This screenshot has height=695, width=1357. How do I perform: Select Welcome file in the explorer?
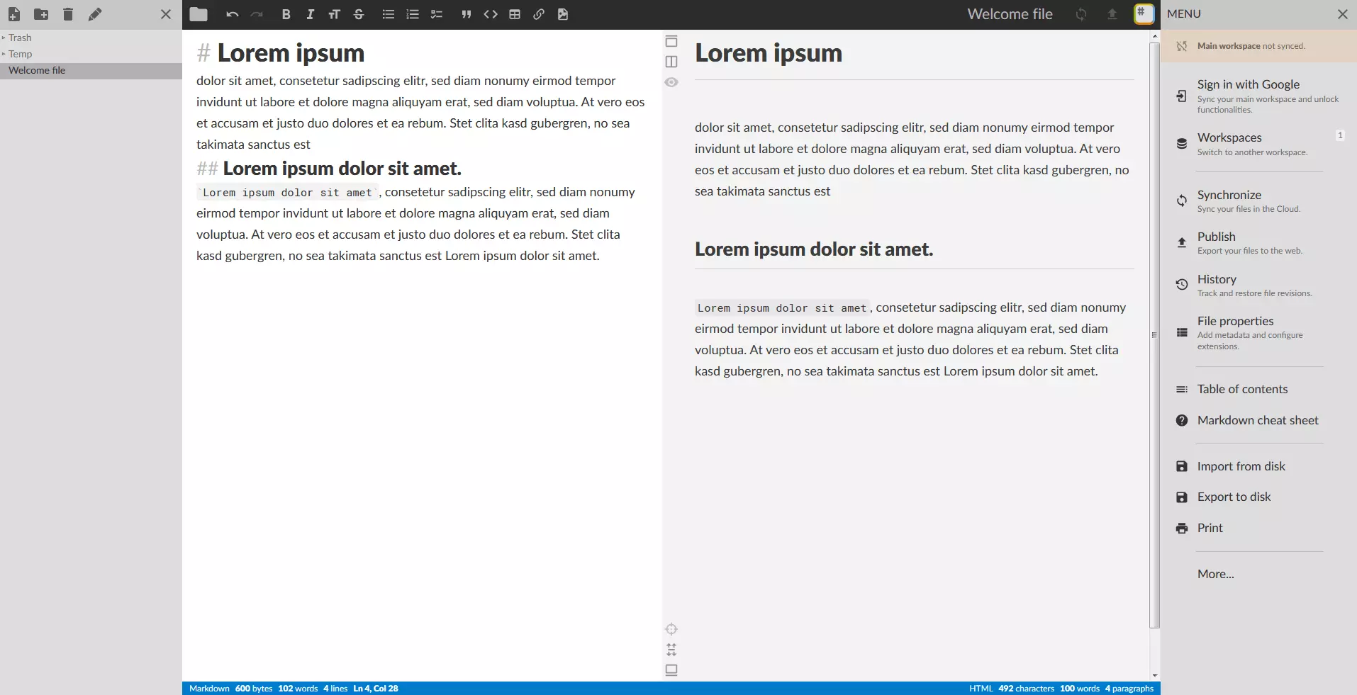[x=91, y=70]
